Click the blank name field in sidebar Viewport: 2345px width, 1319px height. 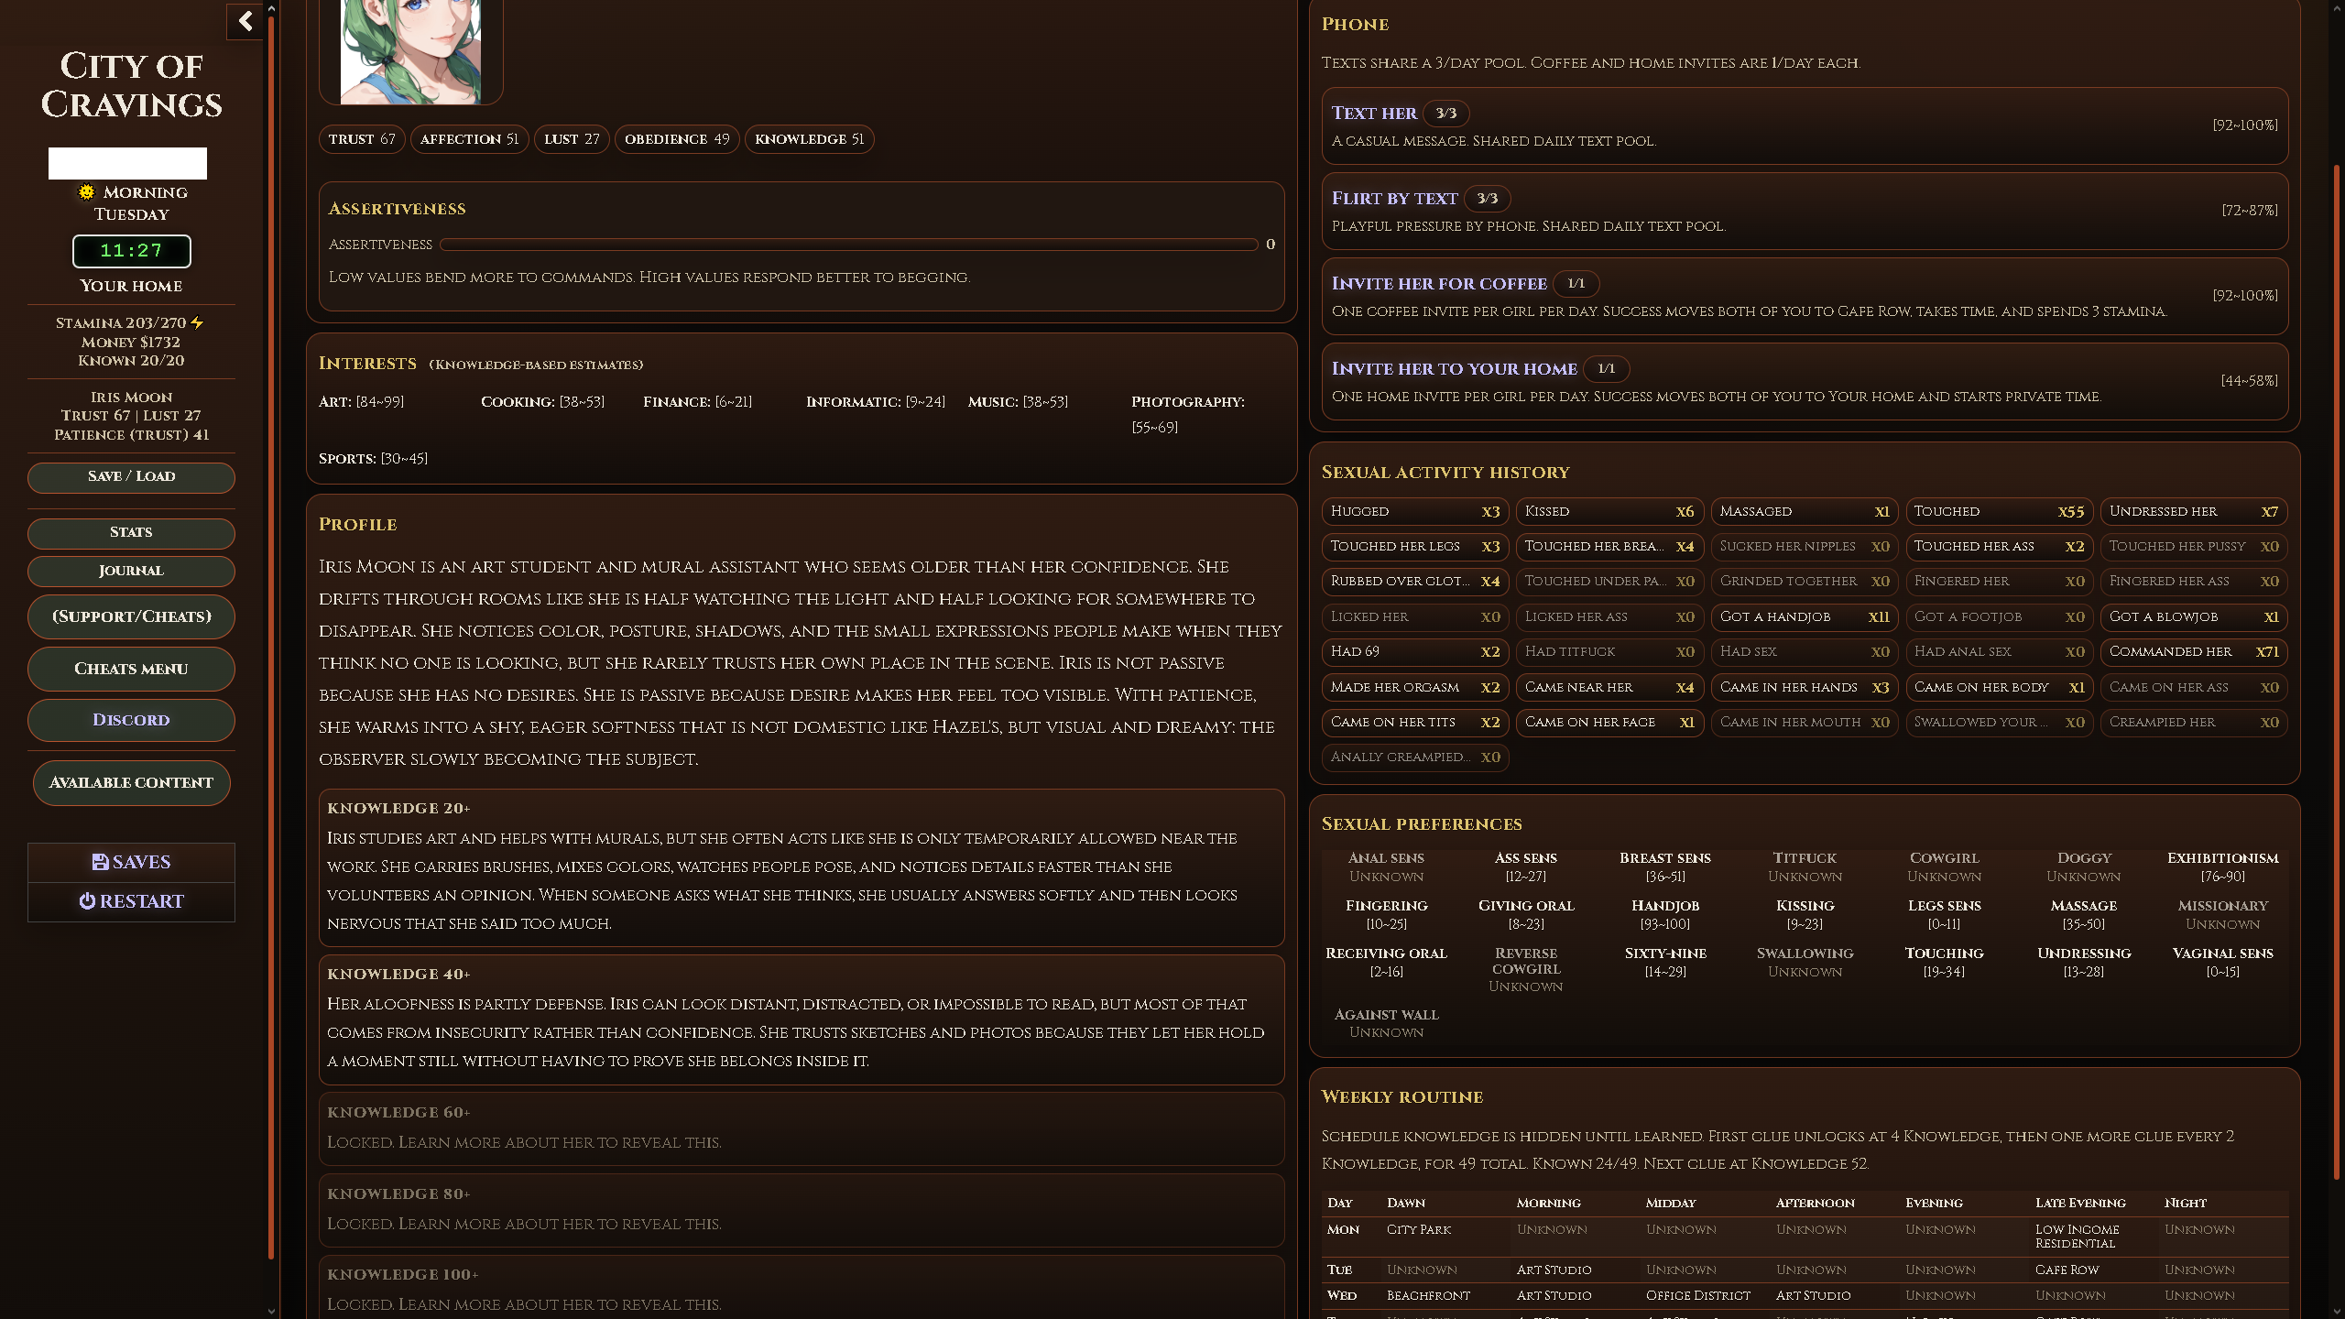tap(127, 163)
